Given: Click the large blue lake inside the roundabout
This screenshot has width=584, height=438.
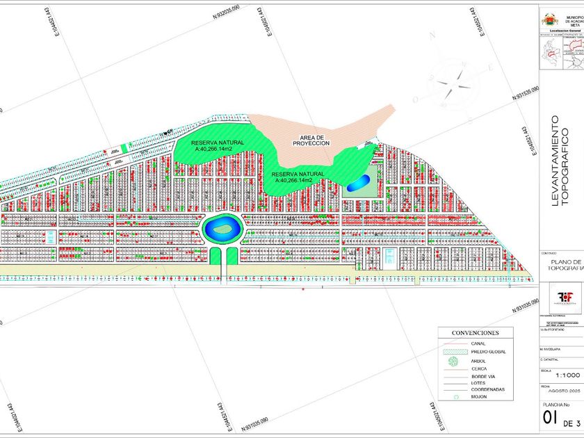Looking at the screenshot, I should [222, 228].
